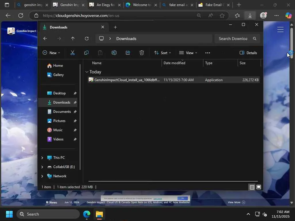
Task: Switch to the 'fake email' search tab
Action: point(177,5)
